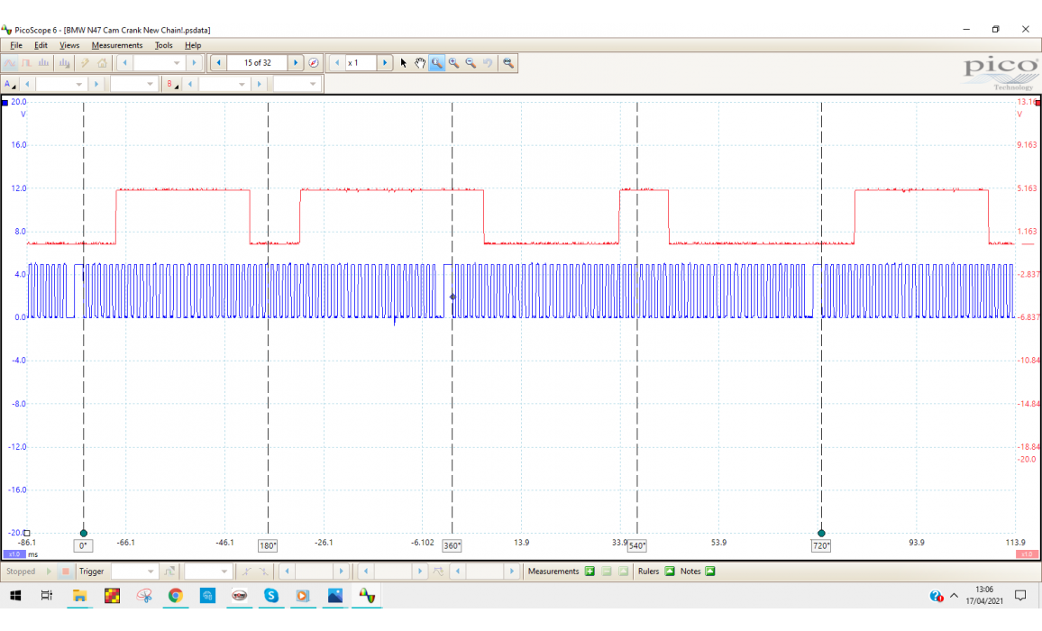
Task: Select the hand pan tool
Action: (420, 63)
